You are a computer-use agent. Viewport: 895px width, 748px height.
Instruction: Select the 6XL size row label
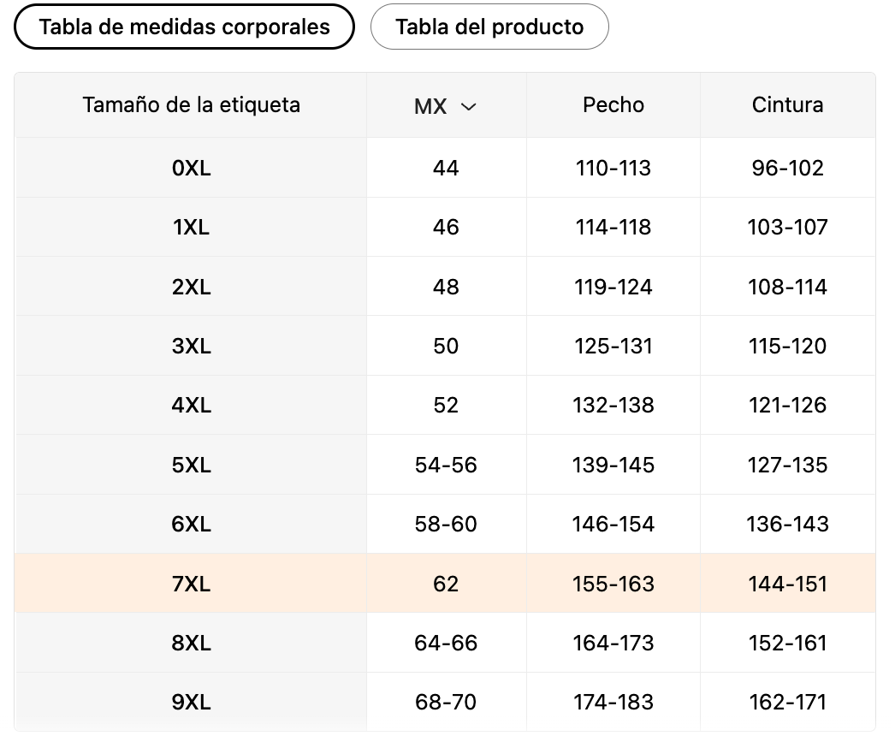[x=191, y=524]
